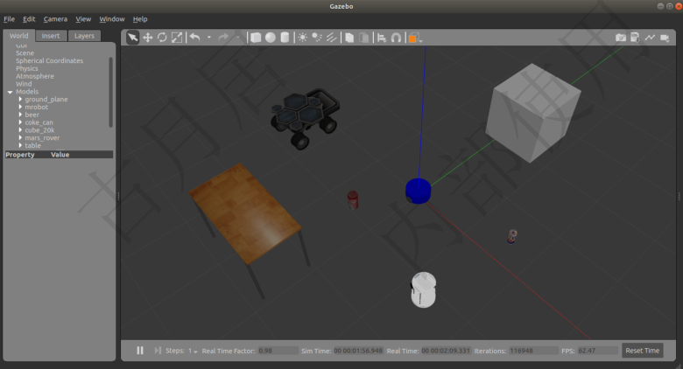The height and width of the screenshot is (369, 683).
Task: Select the wooden table in the scene
Action: [x=246, y=215]
